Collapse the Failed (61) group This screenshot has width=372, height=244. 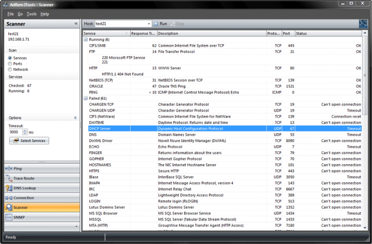86,98
